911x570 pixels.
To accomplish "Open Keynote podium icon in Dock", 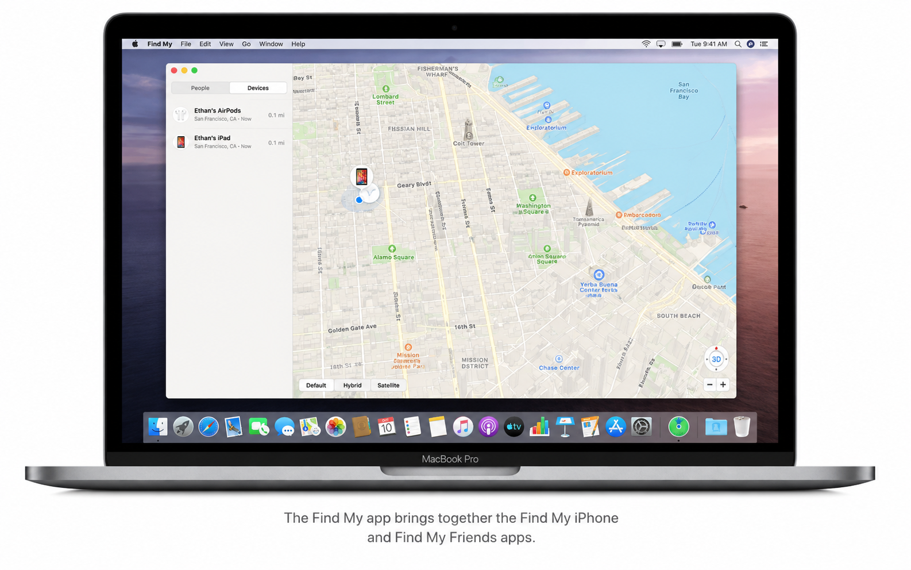I will pos(565,427).
